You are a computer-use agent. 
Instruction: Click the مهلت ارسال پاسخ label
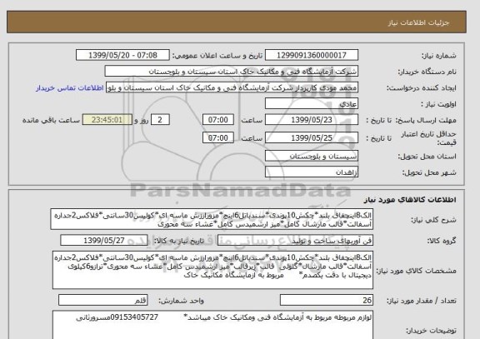[425, 120]
